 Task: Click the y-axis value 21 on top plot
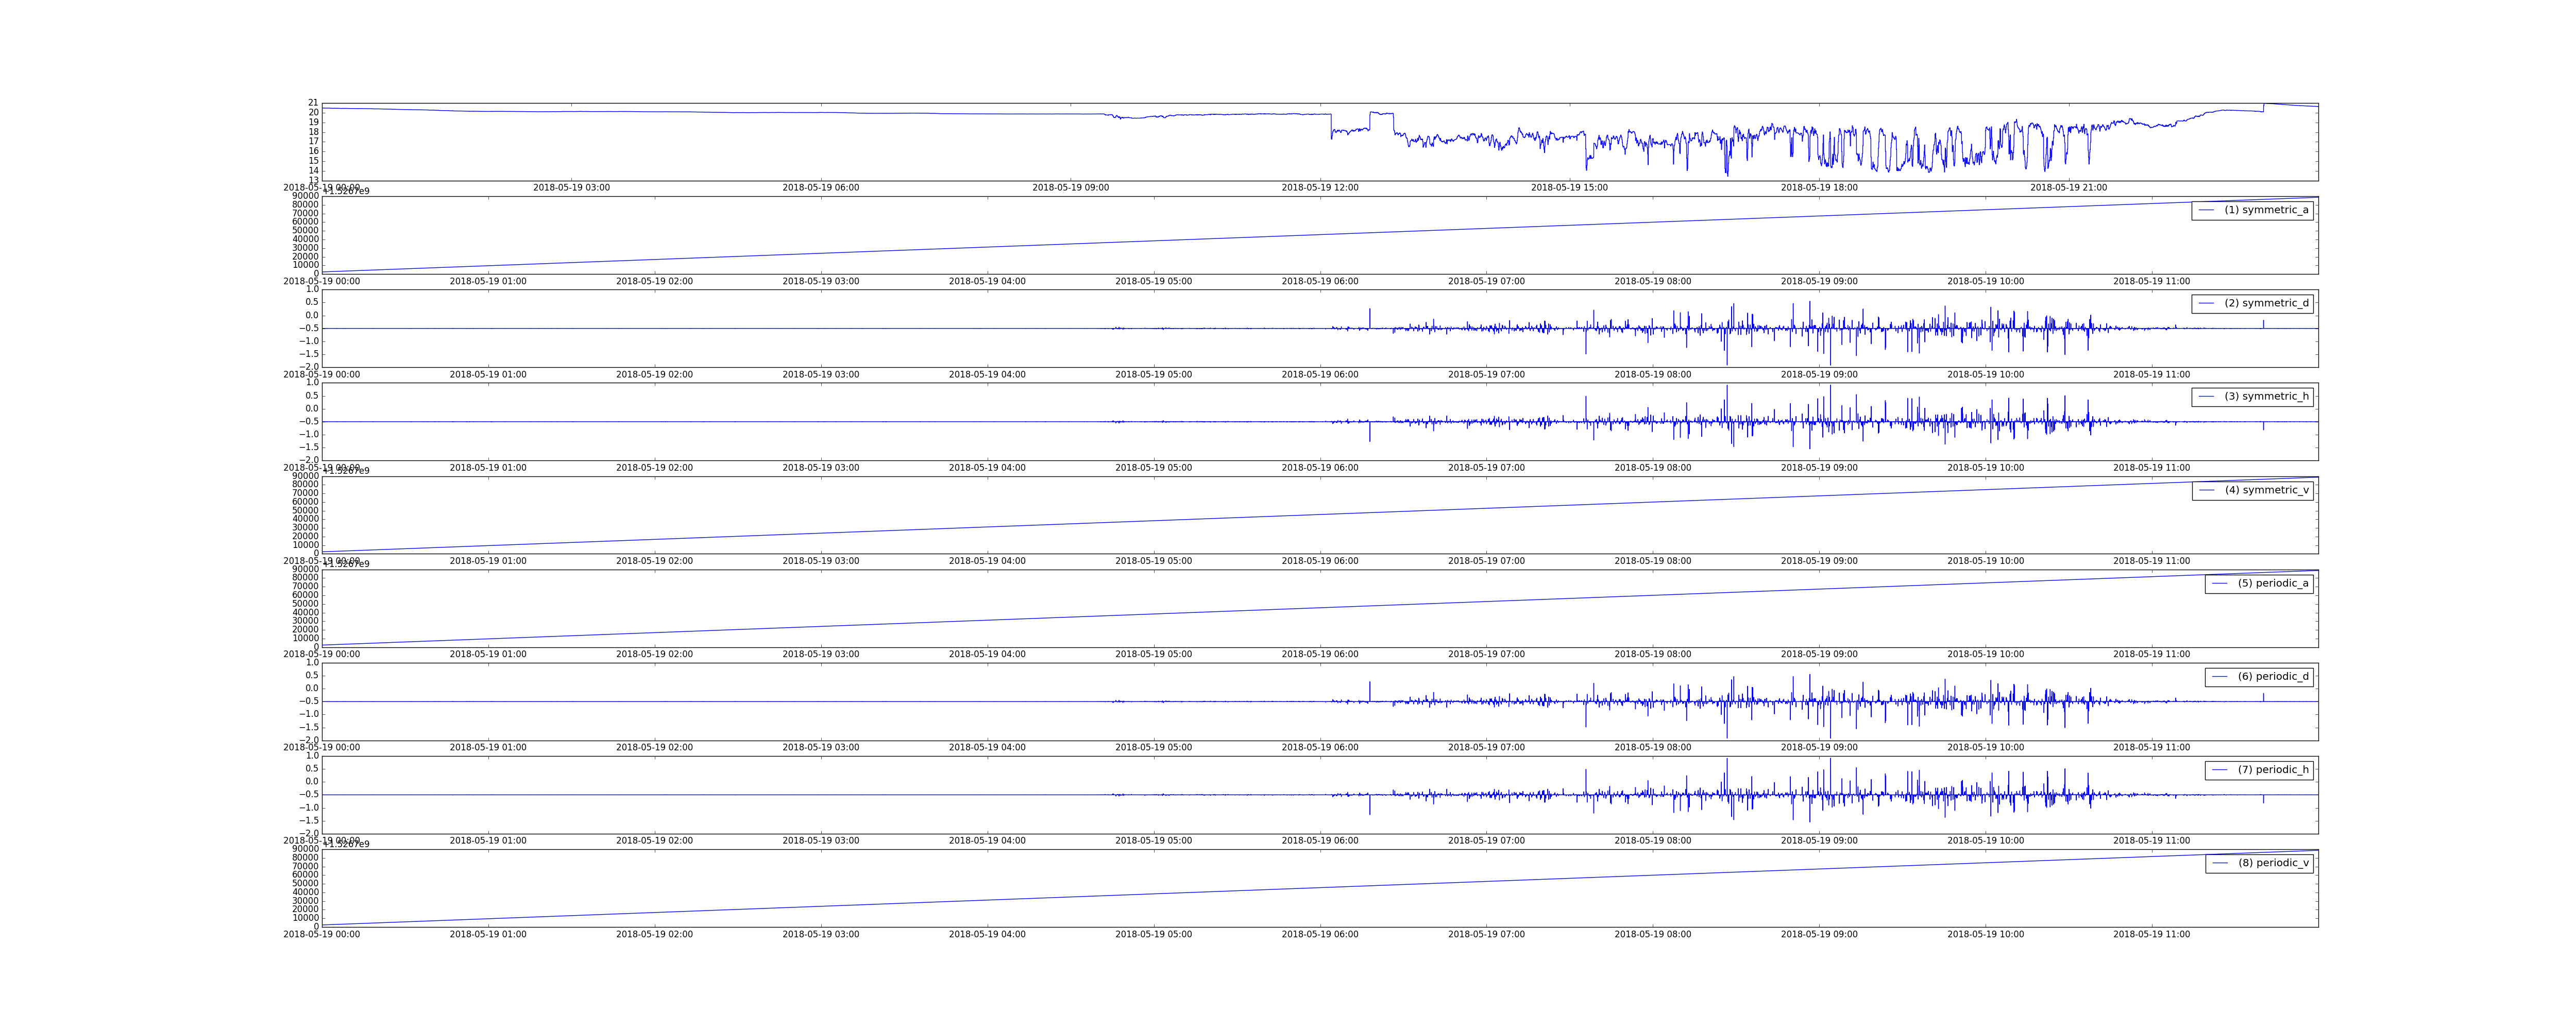point(313,103)
